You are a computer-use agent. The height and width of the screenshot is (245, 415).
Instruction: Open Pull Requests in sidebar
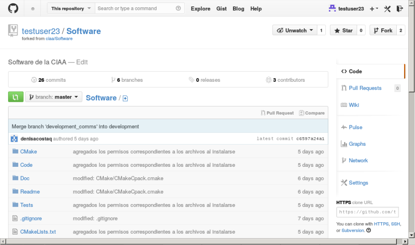[365, 88]
